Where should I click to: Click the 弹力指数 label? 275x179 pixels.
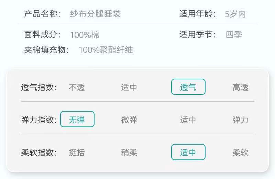(39, 120)
